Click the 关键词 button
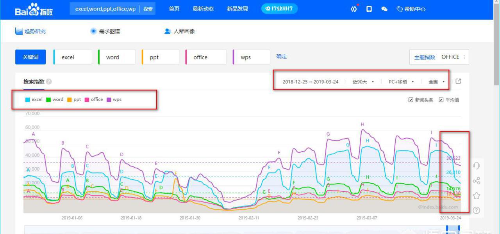The image size is (500, 234). pyautogui.click(x=30, y=57)
